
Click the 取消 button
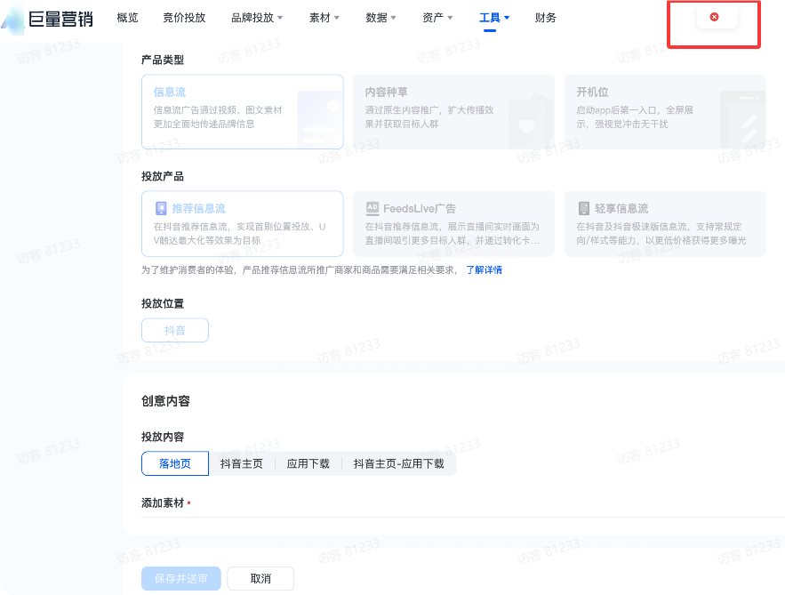260,578
